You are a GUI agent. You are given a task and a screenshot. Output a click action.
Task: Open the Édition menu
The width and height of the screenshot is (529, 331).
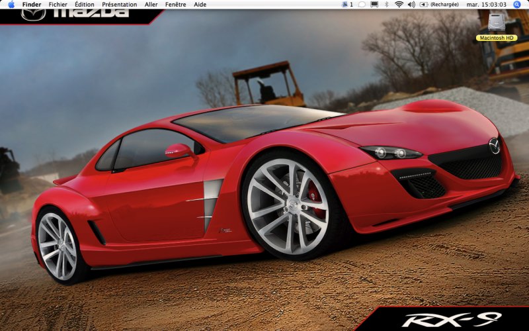point(85,4)
